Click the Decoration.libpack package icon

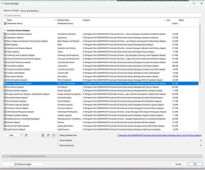(x=5, y=77)
